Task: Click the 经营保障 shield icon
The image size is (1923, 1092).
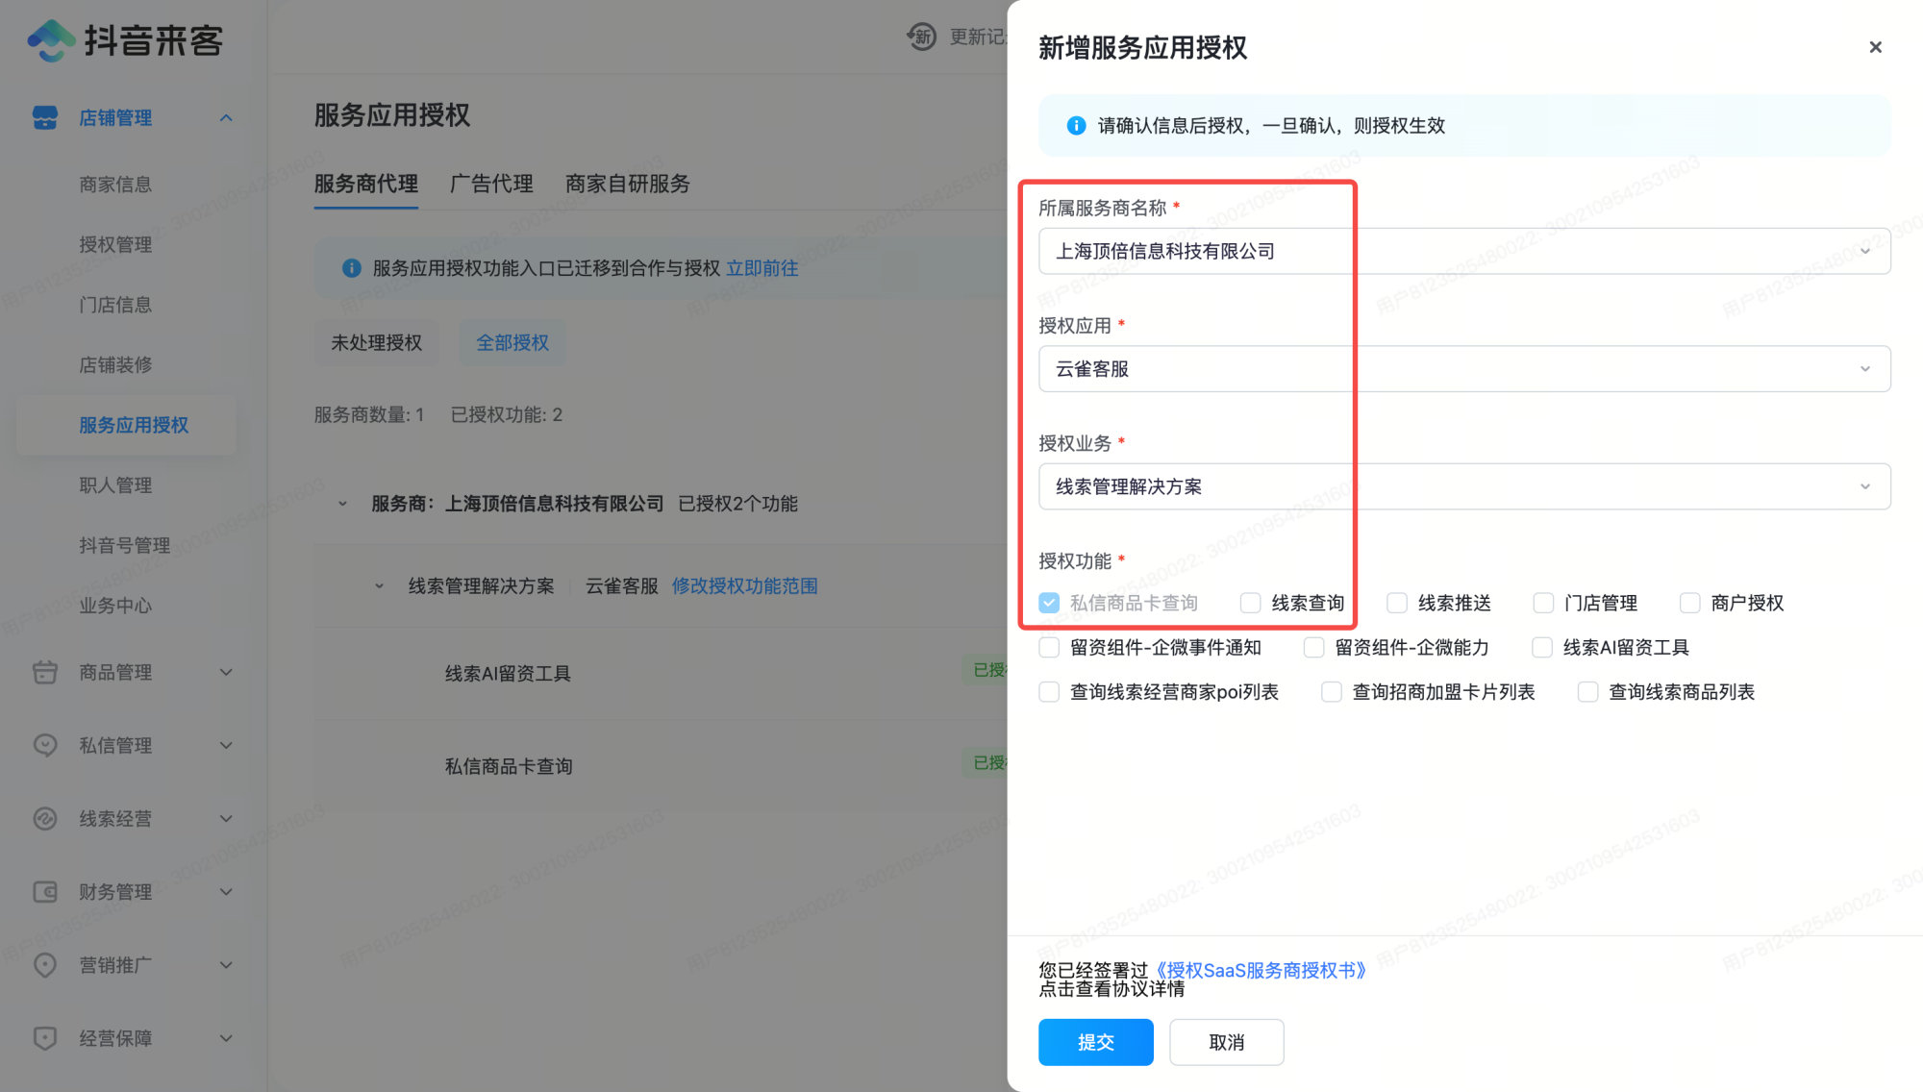Action: tap(45, 1038)
